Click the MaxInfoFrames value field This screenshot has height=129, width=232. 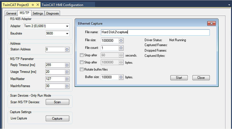tap(55, 86)
